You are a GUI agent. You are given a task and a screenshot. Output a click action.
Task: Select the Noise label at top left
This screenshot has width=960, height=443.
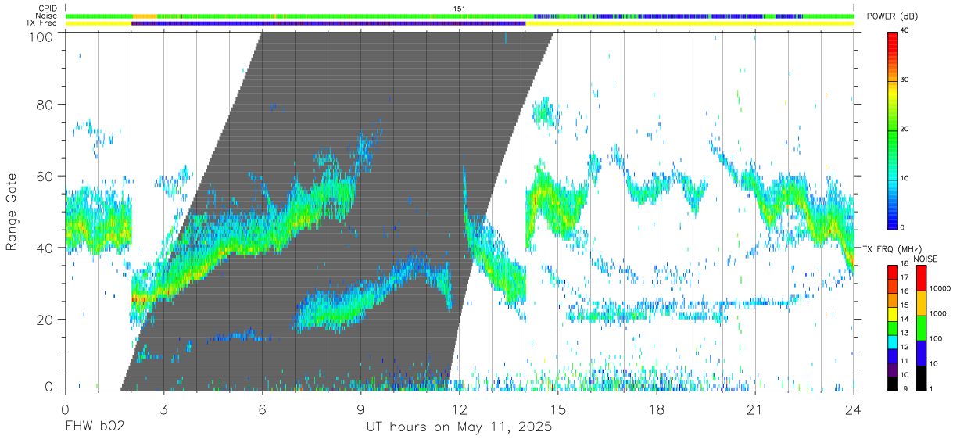point(48,16)
